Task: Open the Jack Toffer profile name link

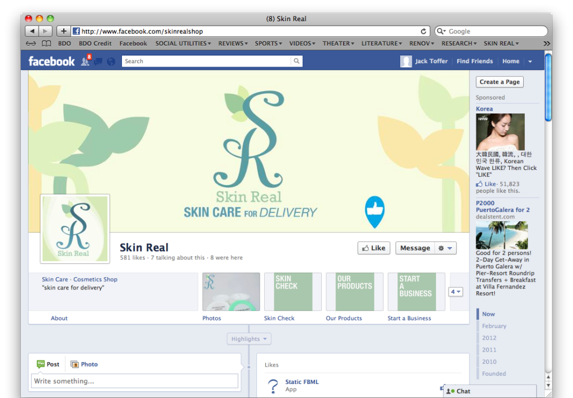Action: (431, 61)
